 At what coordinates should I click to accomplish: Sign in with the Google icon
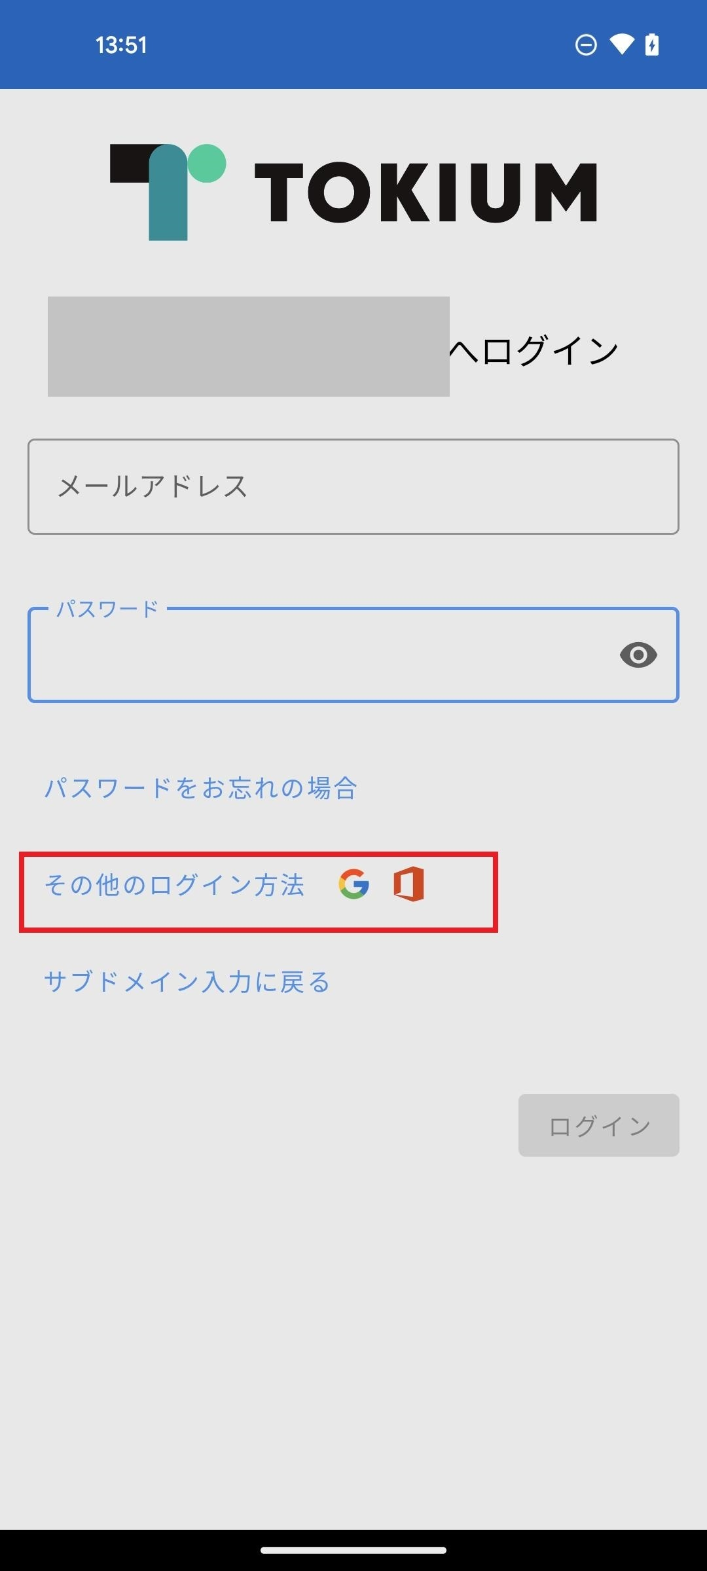tap(354, 885)
